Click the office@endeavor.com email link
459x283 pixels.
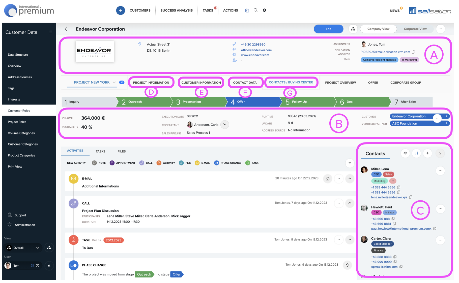coord(256,50)
